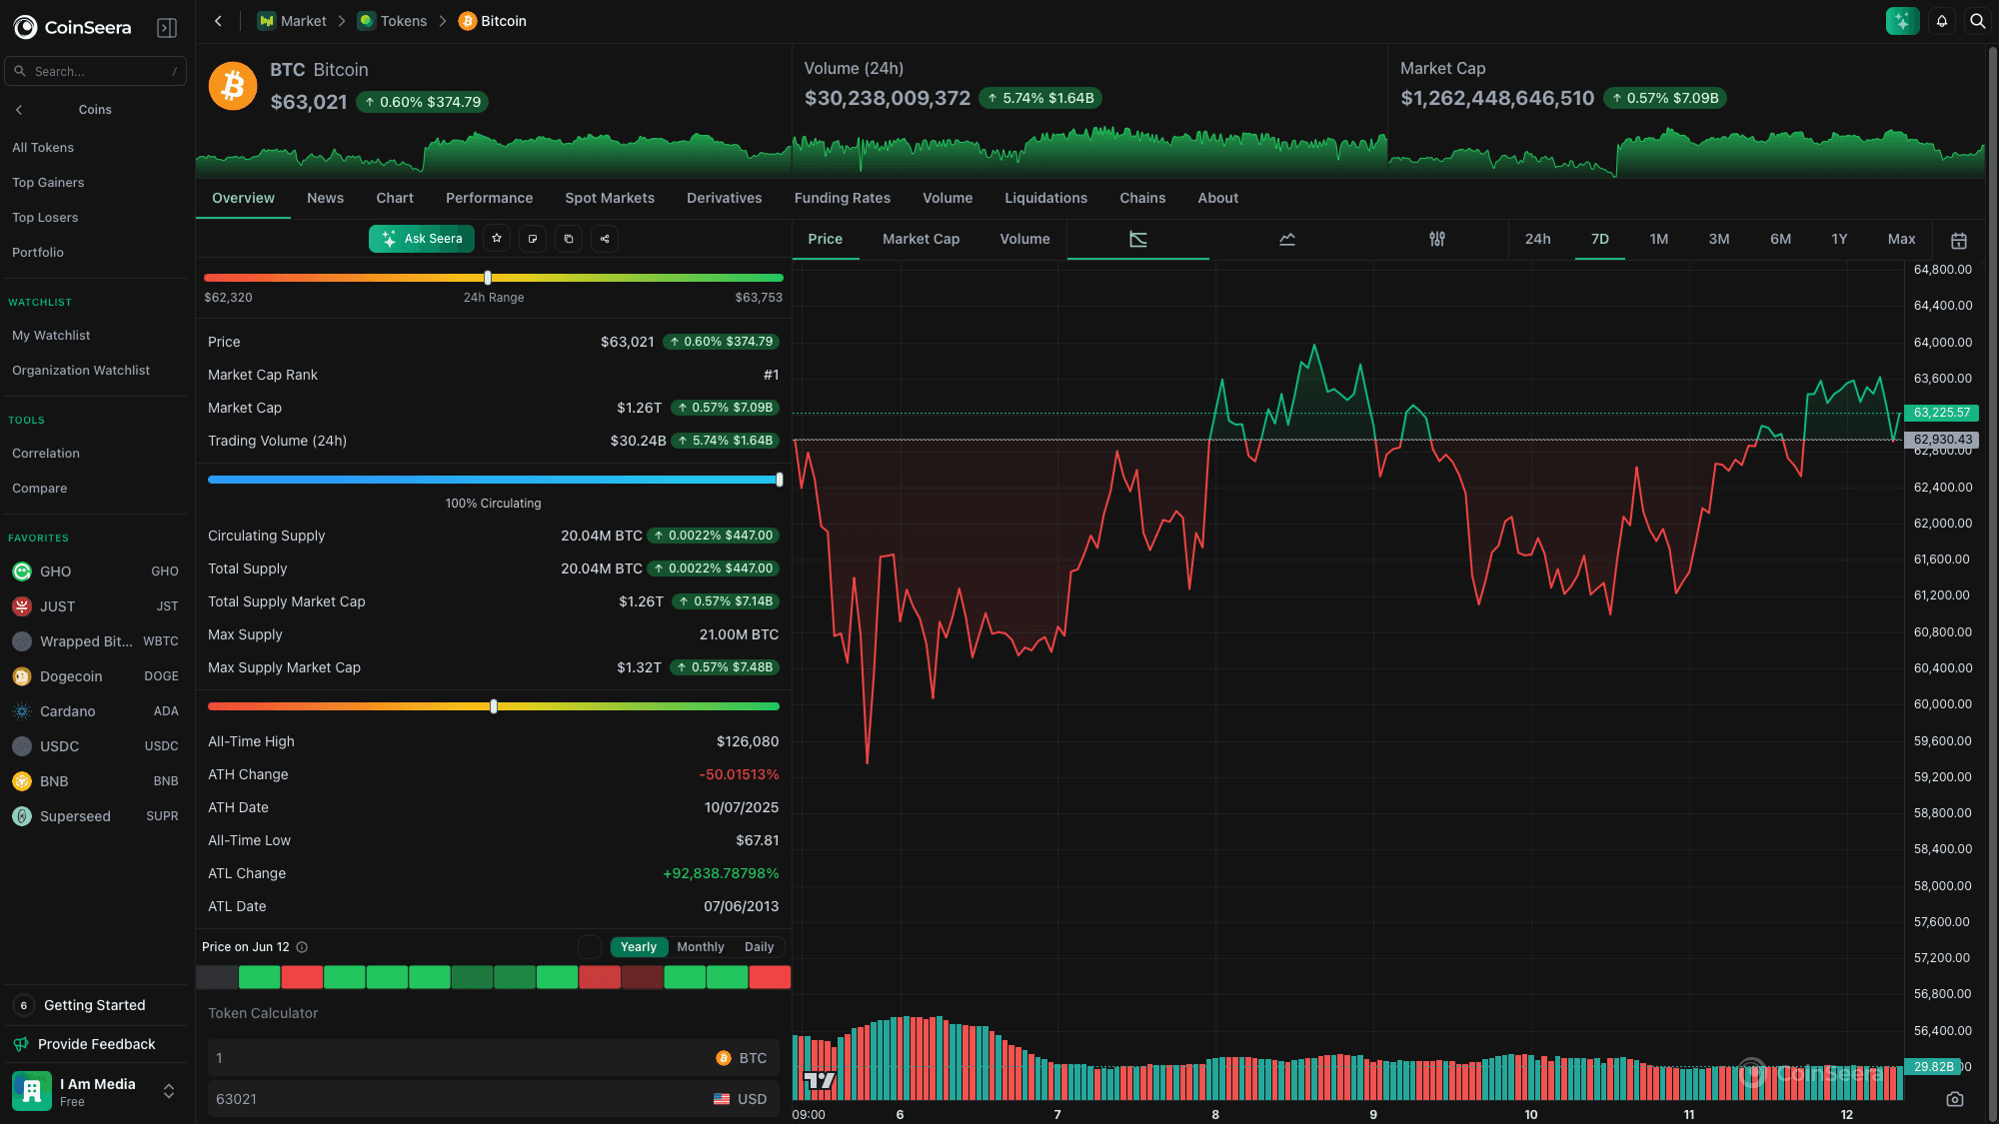Select the Monthly price history option

point(701,947)
